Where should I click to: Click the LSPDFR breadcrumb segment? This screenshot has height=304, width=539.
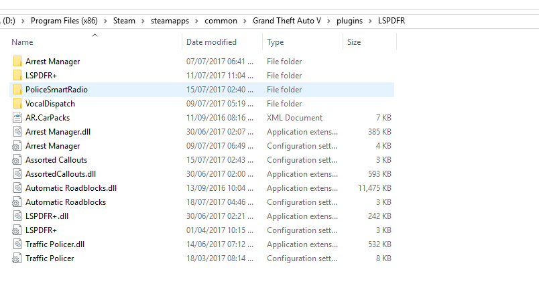tap(392, 21)
